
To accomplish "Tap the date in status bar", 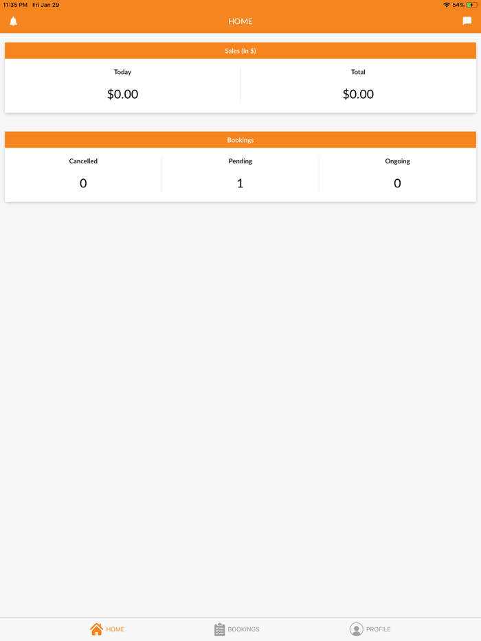I will pyautogui.click(x=46, y=5).
